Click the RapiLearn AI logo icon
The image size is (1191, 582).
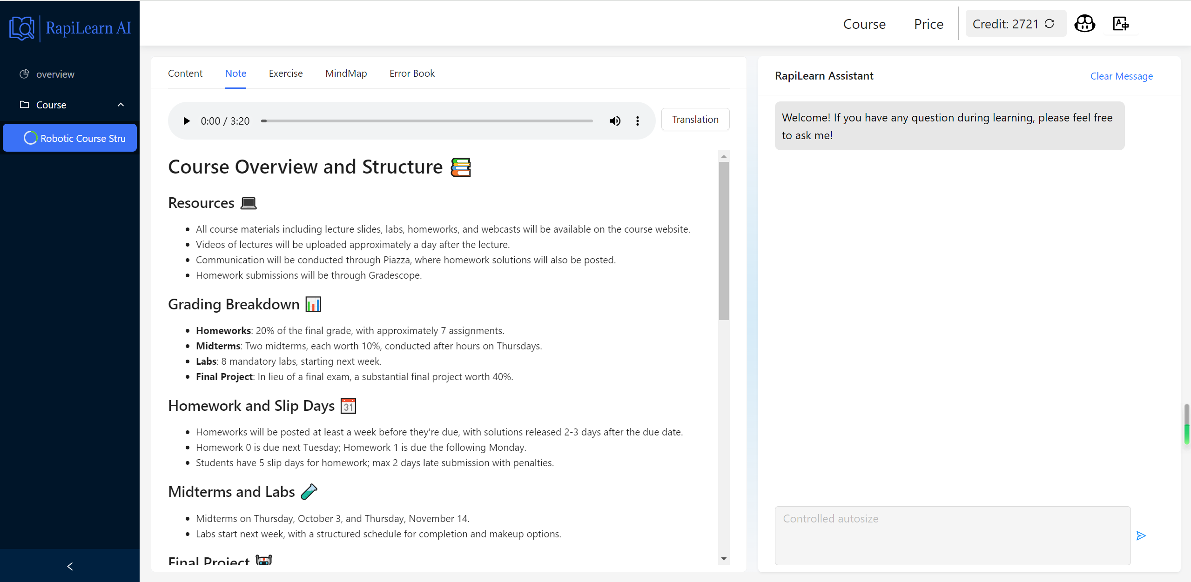[21, 28]
